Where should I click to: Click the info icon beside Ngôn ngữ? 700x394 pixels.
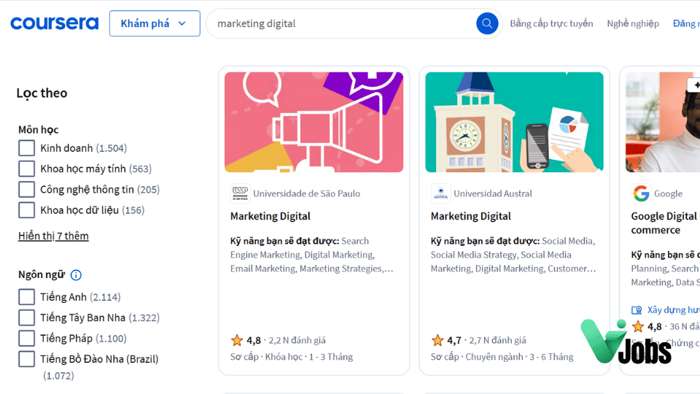[x=76, y=275]
